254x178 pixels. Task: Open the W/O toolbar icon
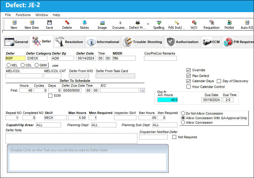click(x=194, y=22)
